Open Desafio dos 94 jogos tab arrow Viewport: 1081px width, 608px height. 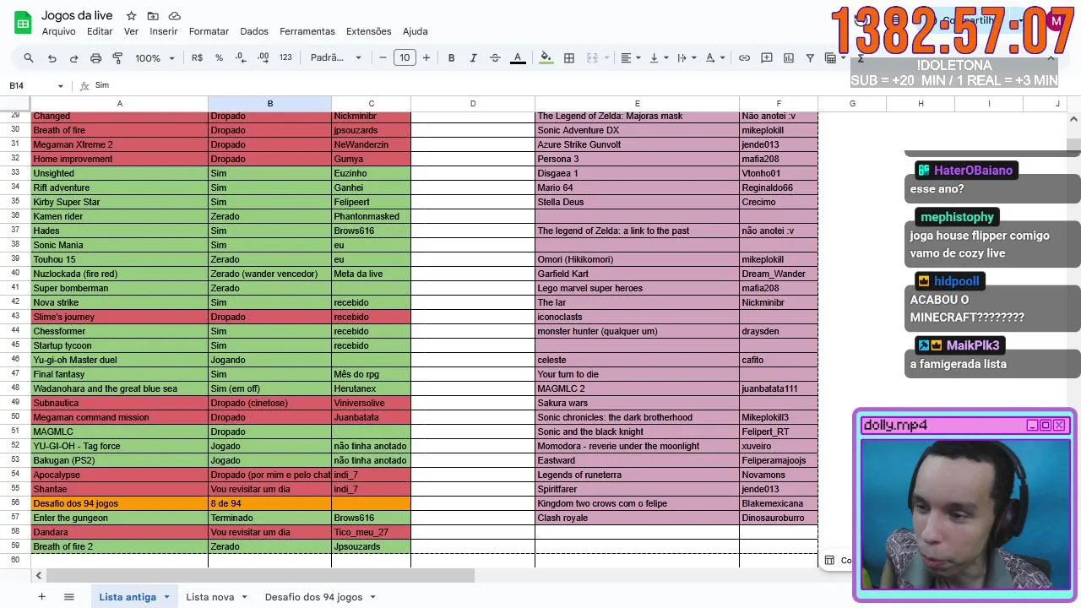tap(372, 597)
